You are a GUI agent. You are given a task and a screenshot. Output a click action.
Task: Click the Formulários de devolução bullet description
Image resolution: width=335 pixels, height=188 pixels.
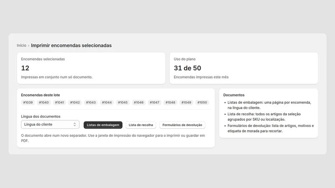coord(271,128)
